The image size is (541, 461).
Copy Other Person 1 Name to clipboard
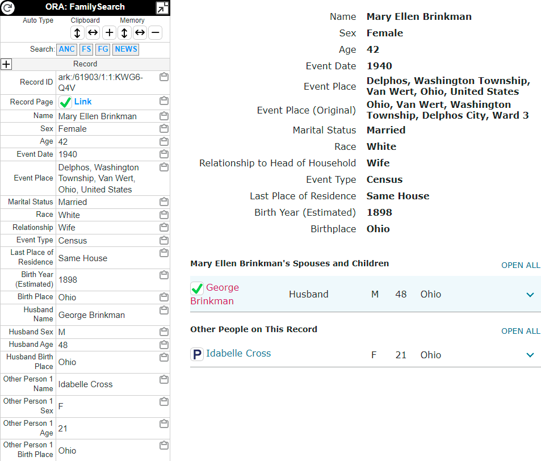click(164, 379)
